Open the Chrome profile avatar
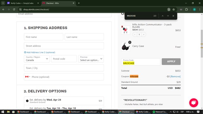Screen dimensions: 203x114 tap(194, 9)
